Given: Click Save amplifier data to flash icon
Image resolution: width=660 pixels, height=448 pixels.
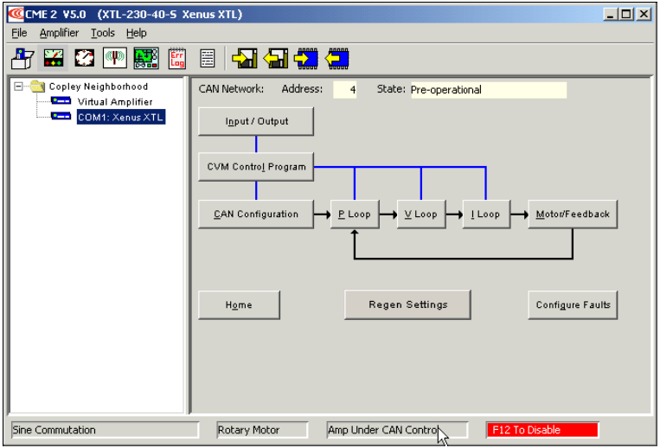Looking at the screenshot, I should pyautogui.click(x=306, y=58).
